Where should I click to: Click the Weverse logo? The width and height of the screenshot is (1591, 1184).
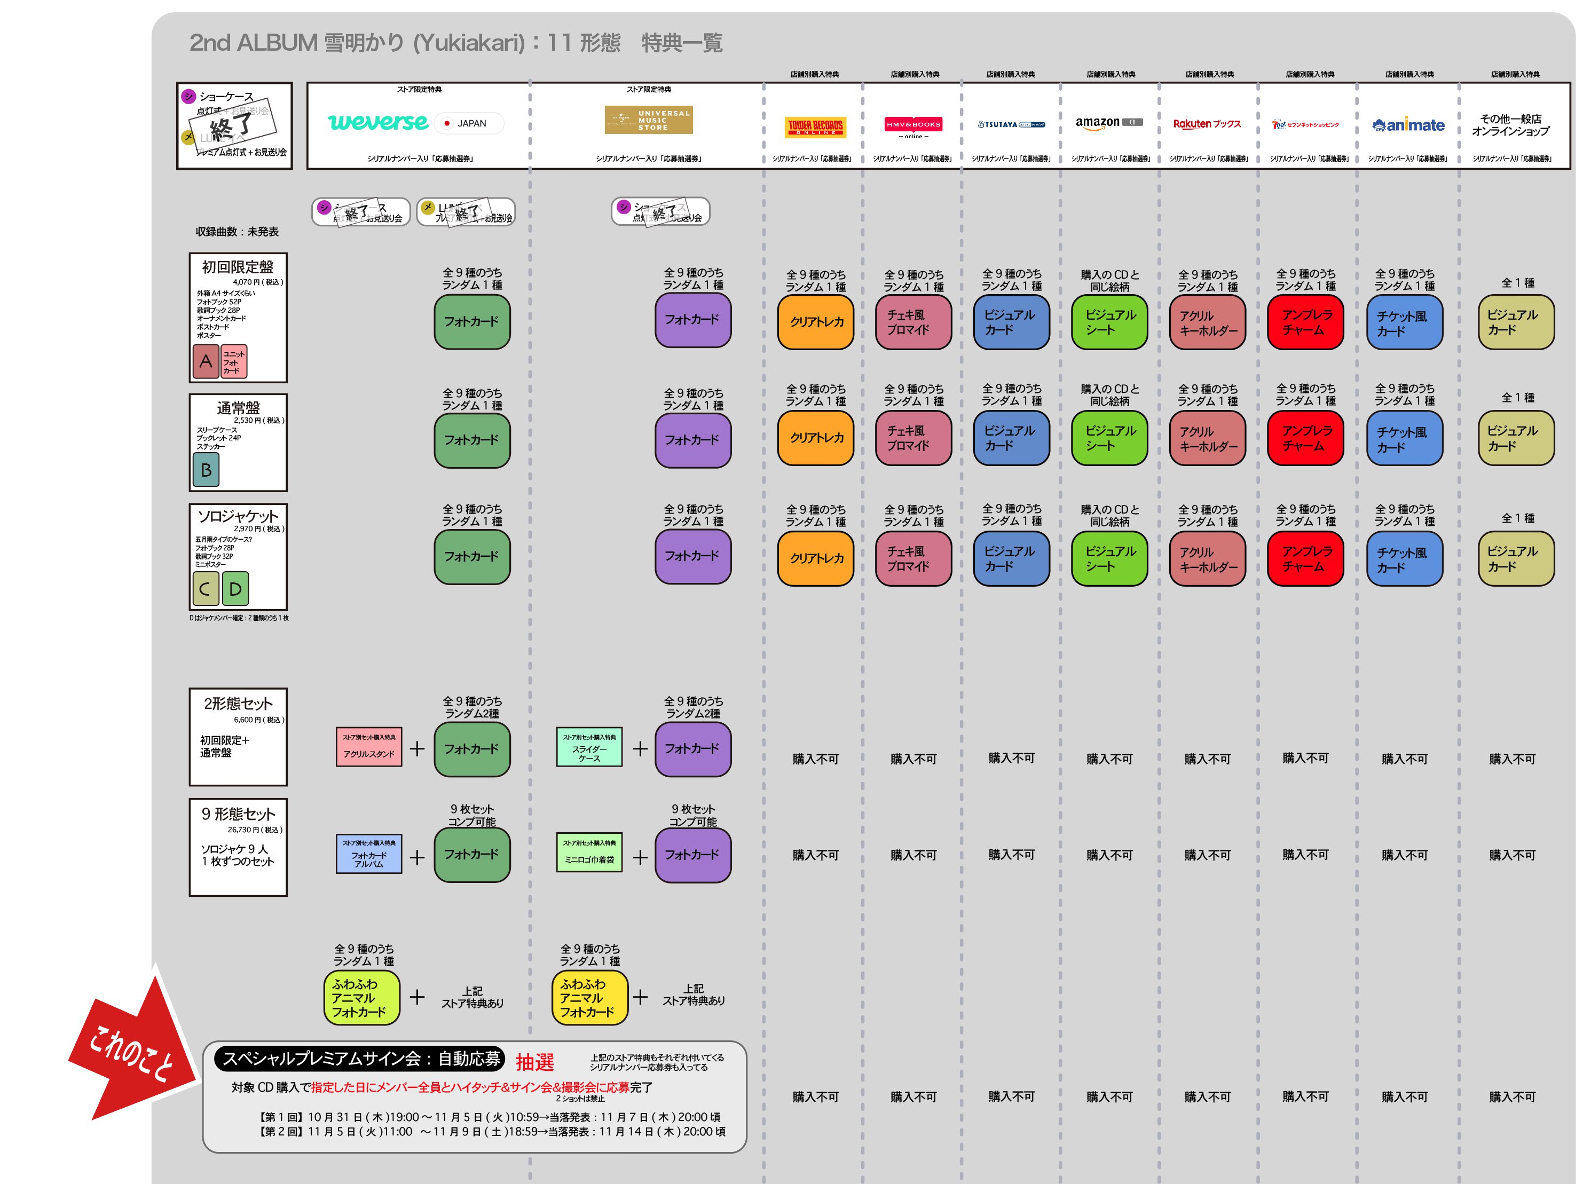[377, 123]
